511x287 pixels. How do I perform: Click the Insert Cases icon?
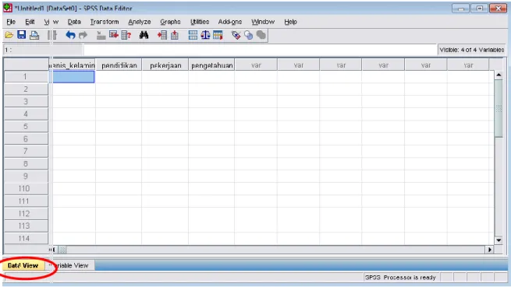coord(162,35)
